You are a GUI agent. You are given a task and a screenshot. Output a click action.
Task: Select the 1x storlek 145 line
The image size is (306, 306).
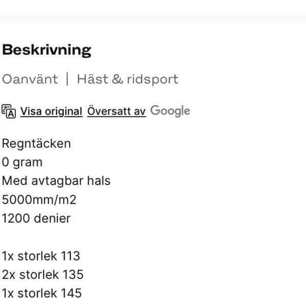[x=41, y=294]
